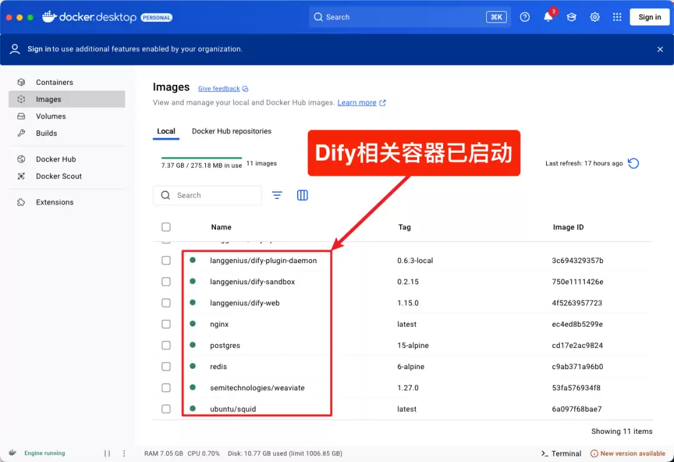Sort by the Name column header

[221, 227]
